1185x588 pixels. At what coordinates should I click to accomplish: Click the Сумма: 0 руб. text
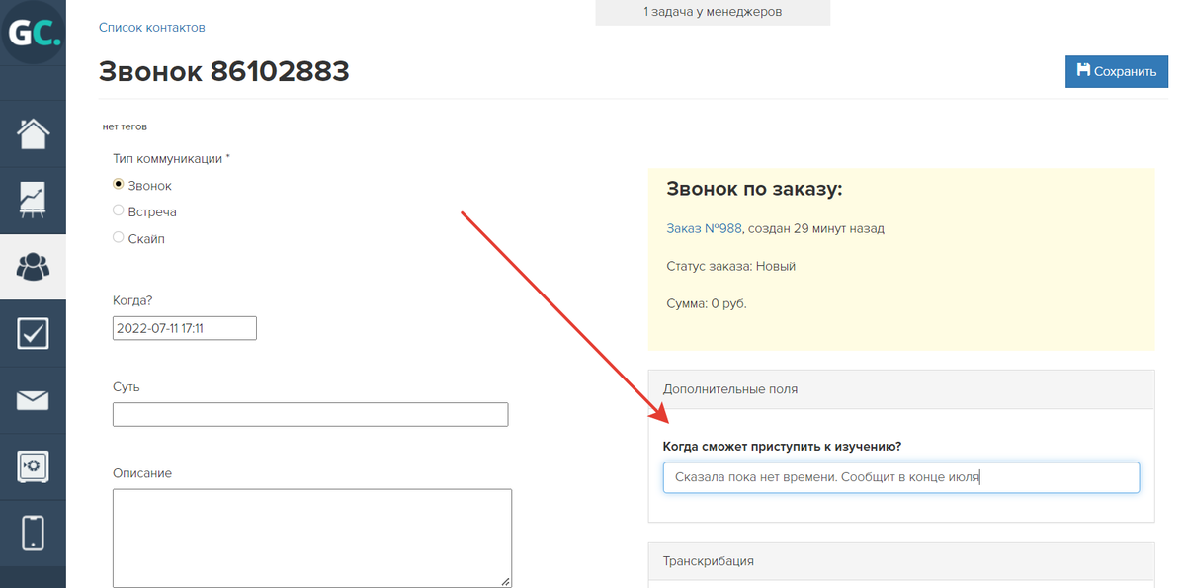(x=707, y=303)
